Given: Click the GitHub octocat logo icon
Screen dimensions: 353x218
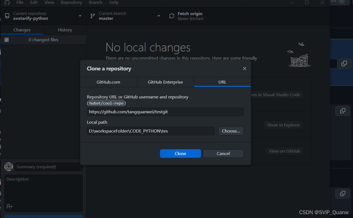Looking at the screenshot, I should (7, 2).
